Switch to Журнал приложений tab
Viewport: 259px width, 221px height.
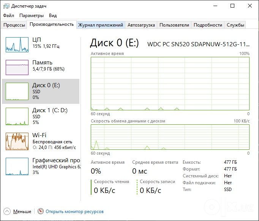(100, 25)
